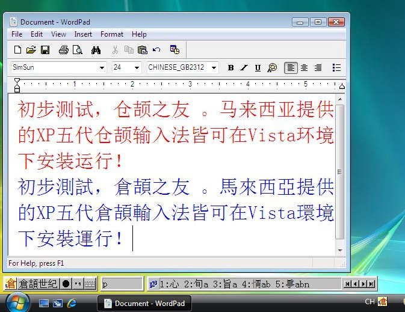405x312 pixels.
Task: Click the vertical scrollbar thumb
Action: point(340,171)
